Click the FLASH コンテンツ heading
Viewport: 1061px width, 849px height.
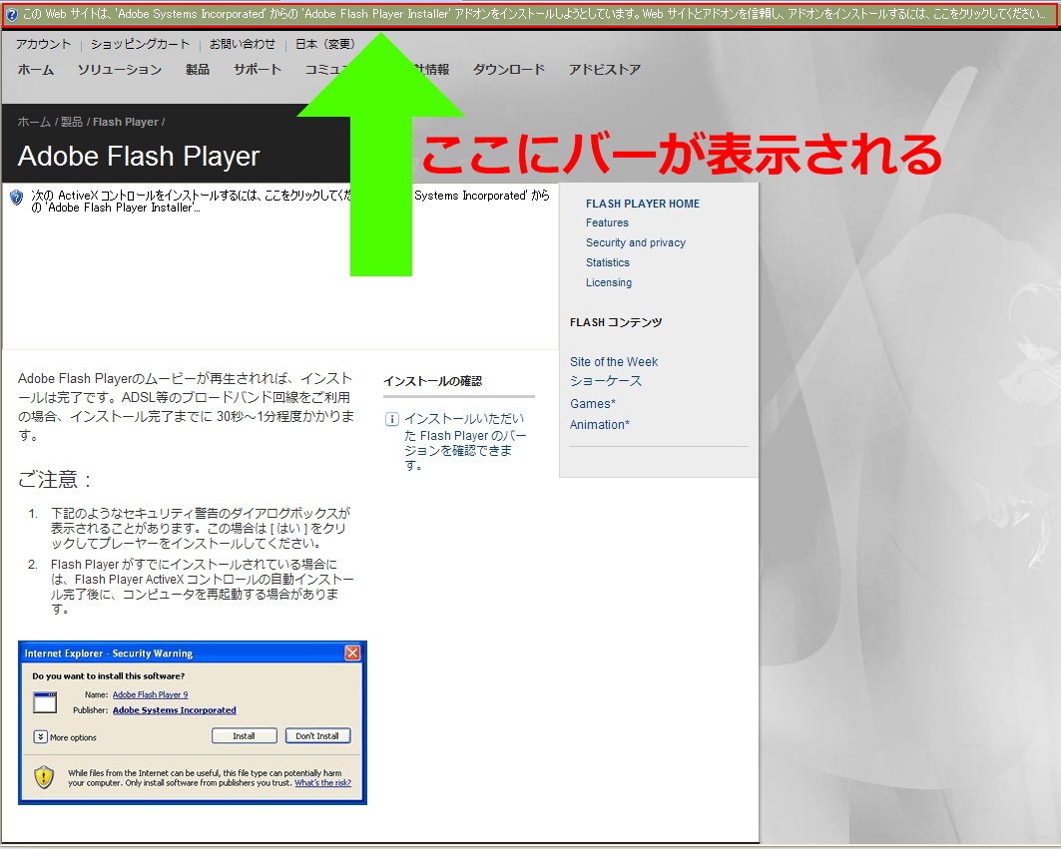pos(616,322)
